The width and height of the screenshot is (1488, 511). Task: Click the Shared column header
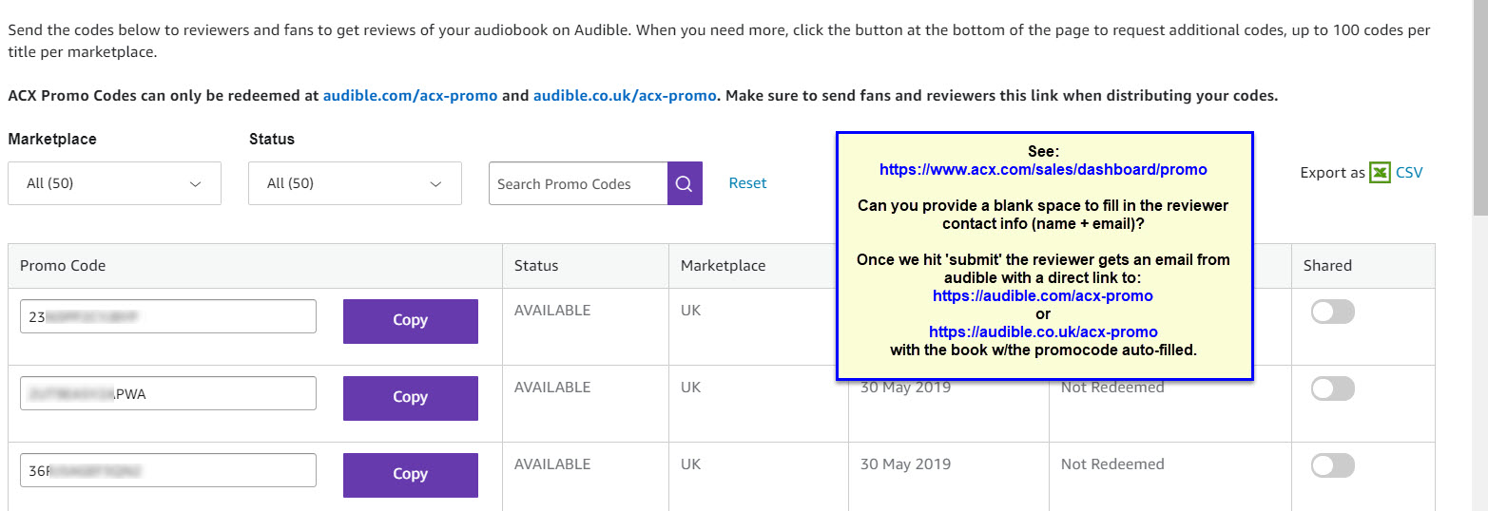pos(1327,266)
